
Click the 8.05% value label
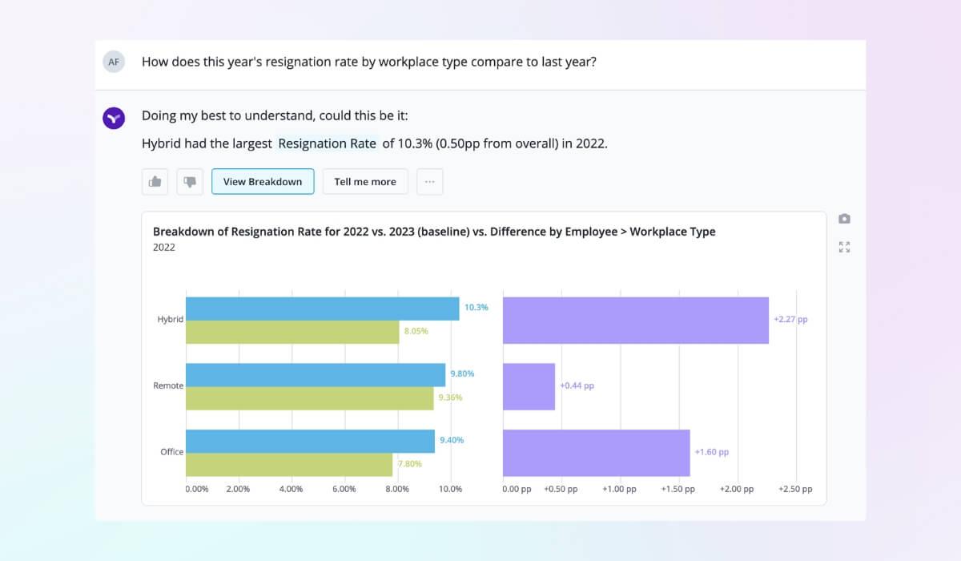[416, 331]
